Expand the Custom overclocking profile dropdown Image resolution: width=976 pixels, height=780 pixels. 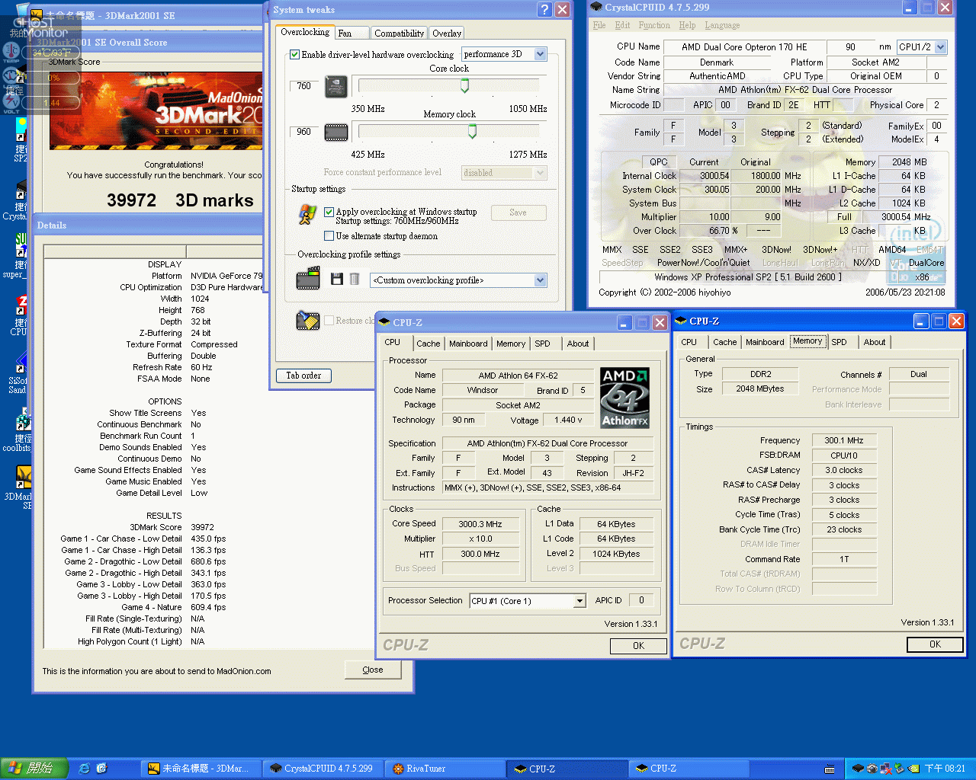point(540,280)
